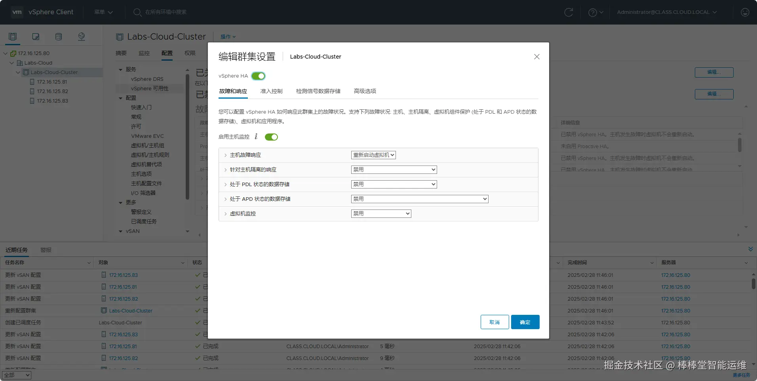
Task: Open the 权限 tab
Action: click(190, 53)
